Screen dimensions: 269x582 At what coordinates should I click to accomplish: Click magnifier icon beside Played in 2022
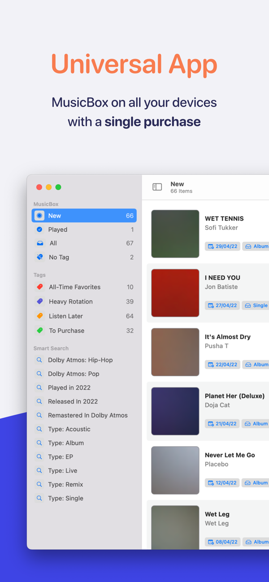(x=39, y=388)
